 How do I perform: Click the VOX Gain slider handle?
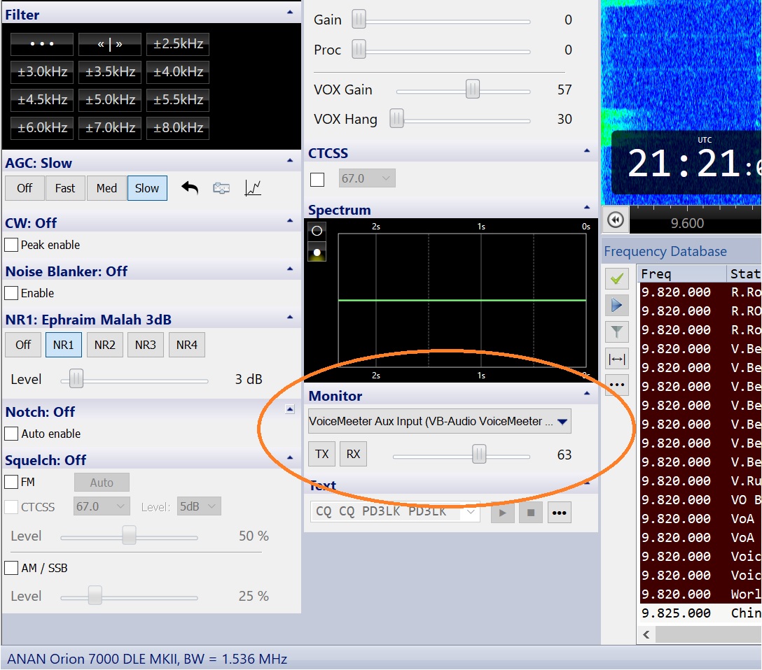click(x=473, y=90)
